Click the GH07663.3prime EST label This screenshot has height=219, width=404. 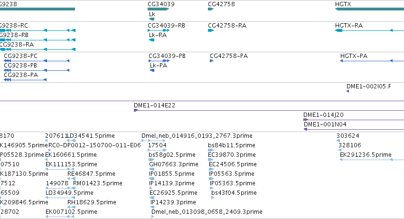click(174, 164)
